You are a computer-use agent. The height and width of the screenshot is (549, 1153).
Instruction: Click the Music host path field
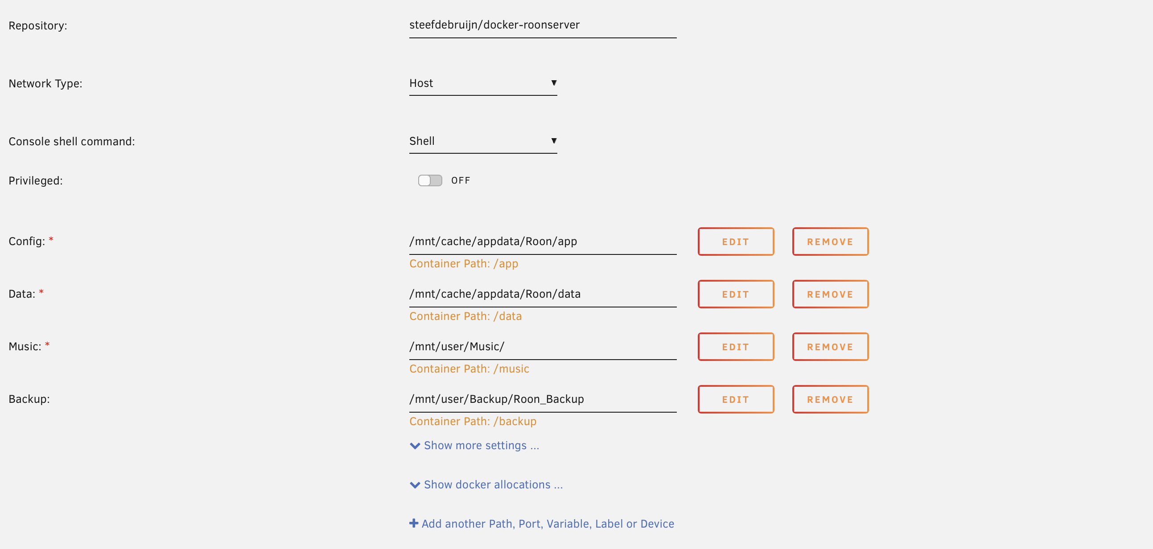(543, 347)
